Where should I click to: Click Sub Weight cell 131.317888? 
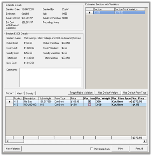click(46, 101)
